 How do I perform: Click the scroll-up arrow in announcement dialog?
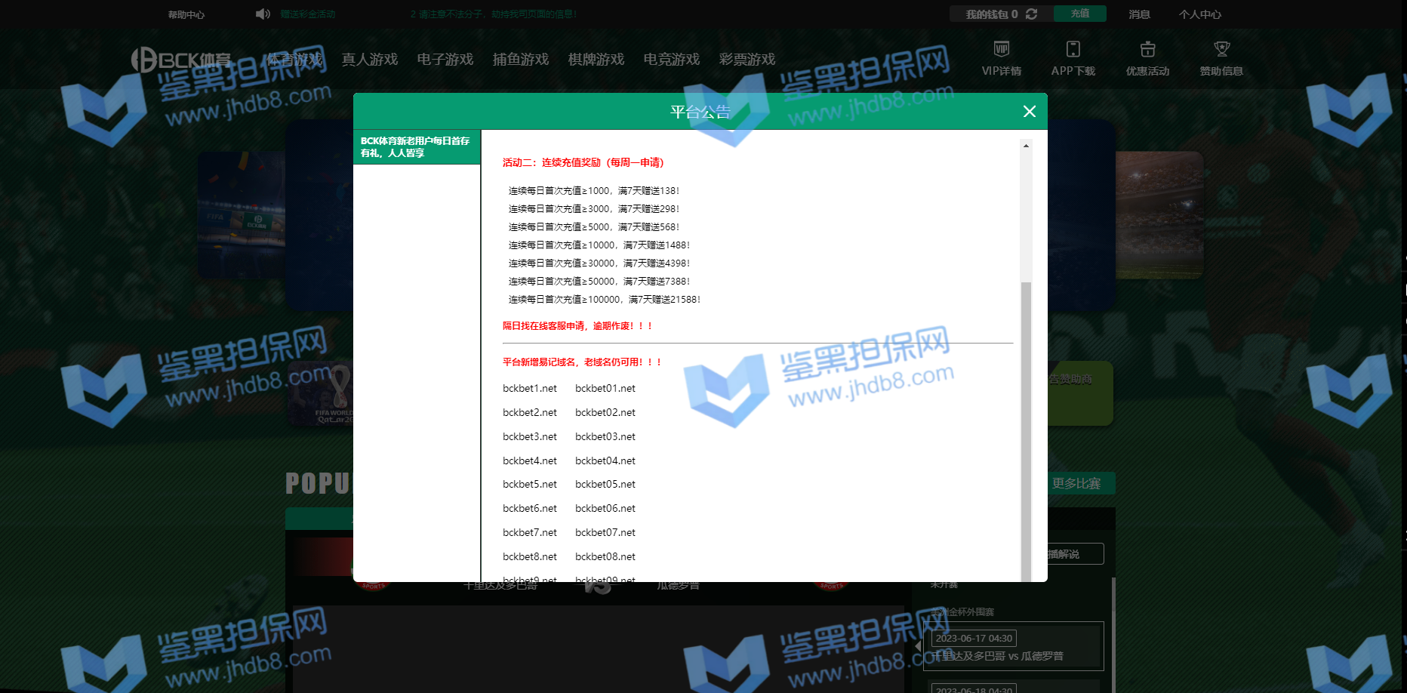tap(1026, 146)
